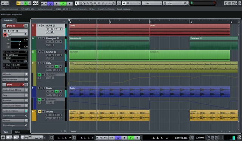Click the inspector red Record Enable button
This screenshot has height=141, width=242.
(5, 35)
